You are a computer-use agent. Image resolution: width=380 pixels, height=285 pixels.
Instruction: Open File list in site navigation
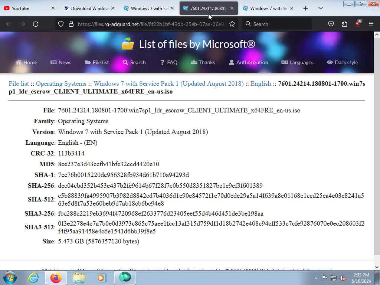pos(97,62)
